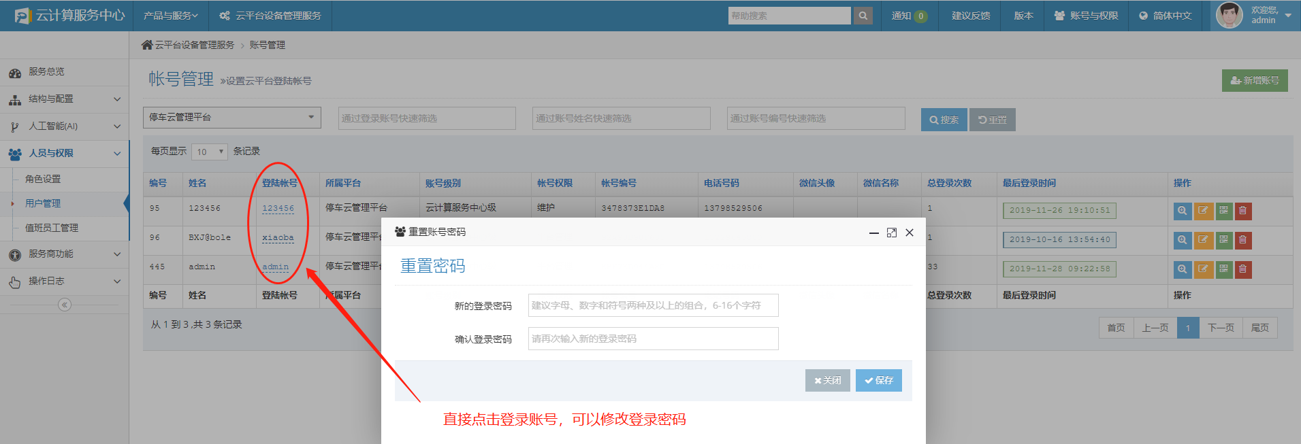Screen dimensions: 1301x444
Task: Click the 账号管理 breadcrumb
Action: coord(267,45)
